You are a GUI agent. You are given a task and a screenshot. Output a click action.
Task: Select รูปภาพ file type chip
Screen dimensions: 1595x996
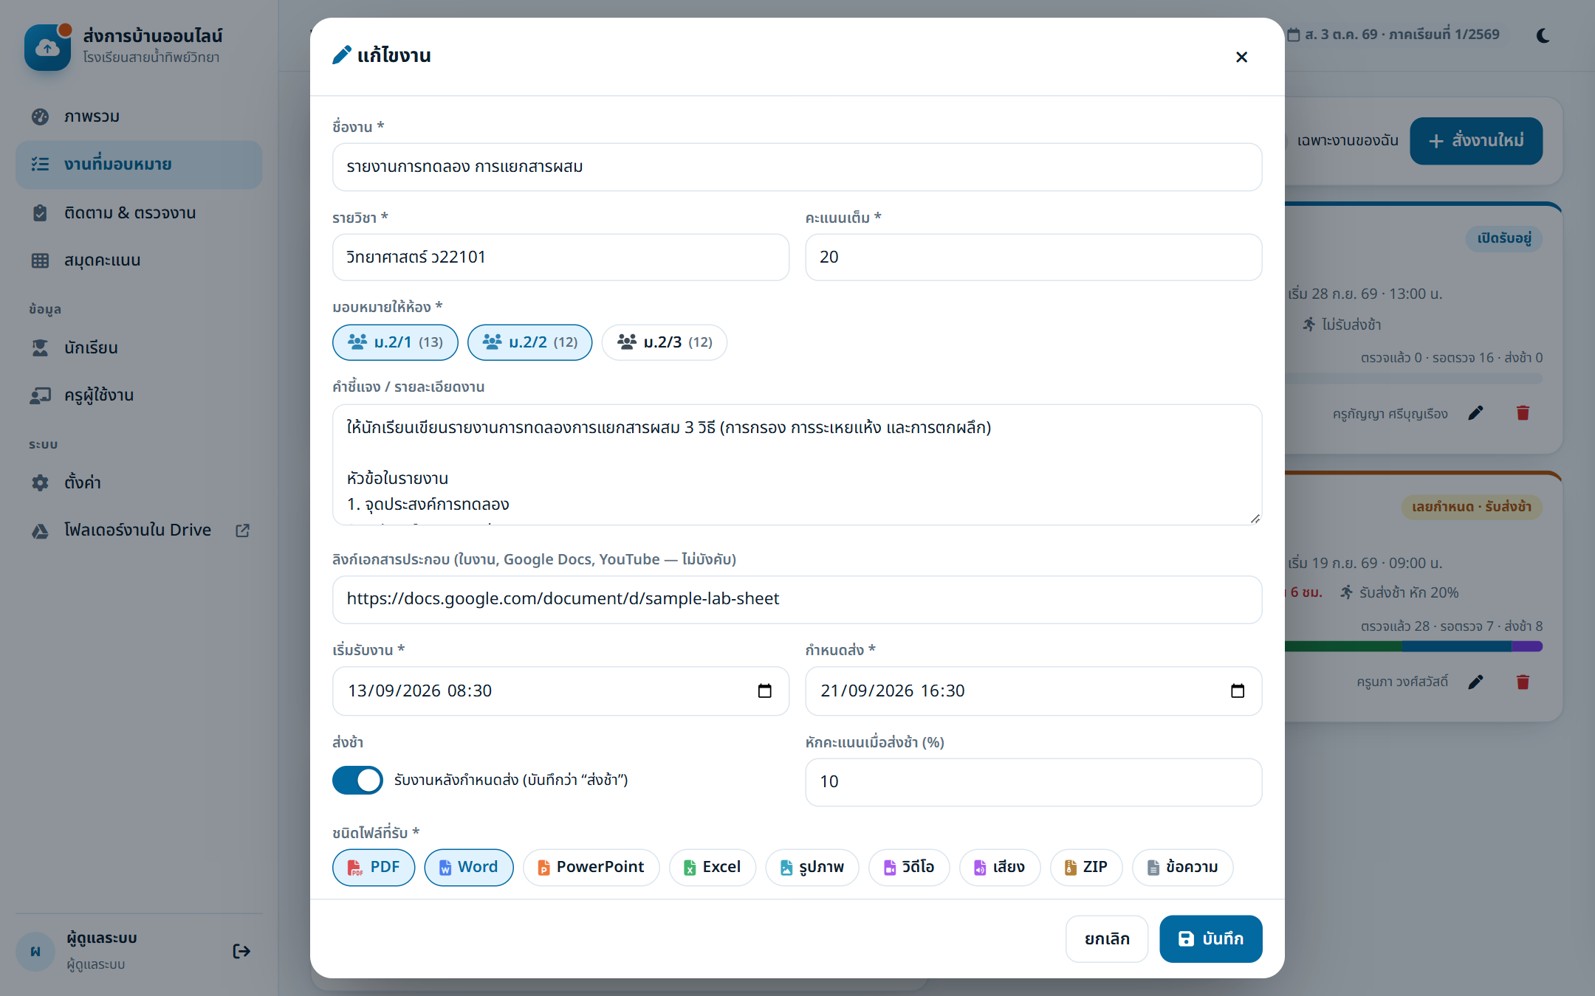[x=812, y=867]
